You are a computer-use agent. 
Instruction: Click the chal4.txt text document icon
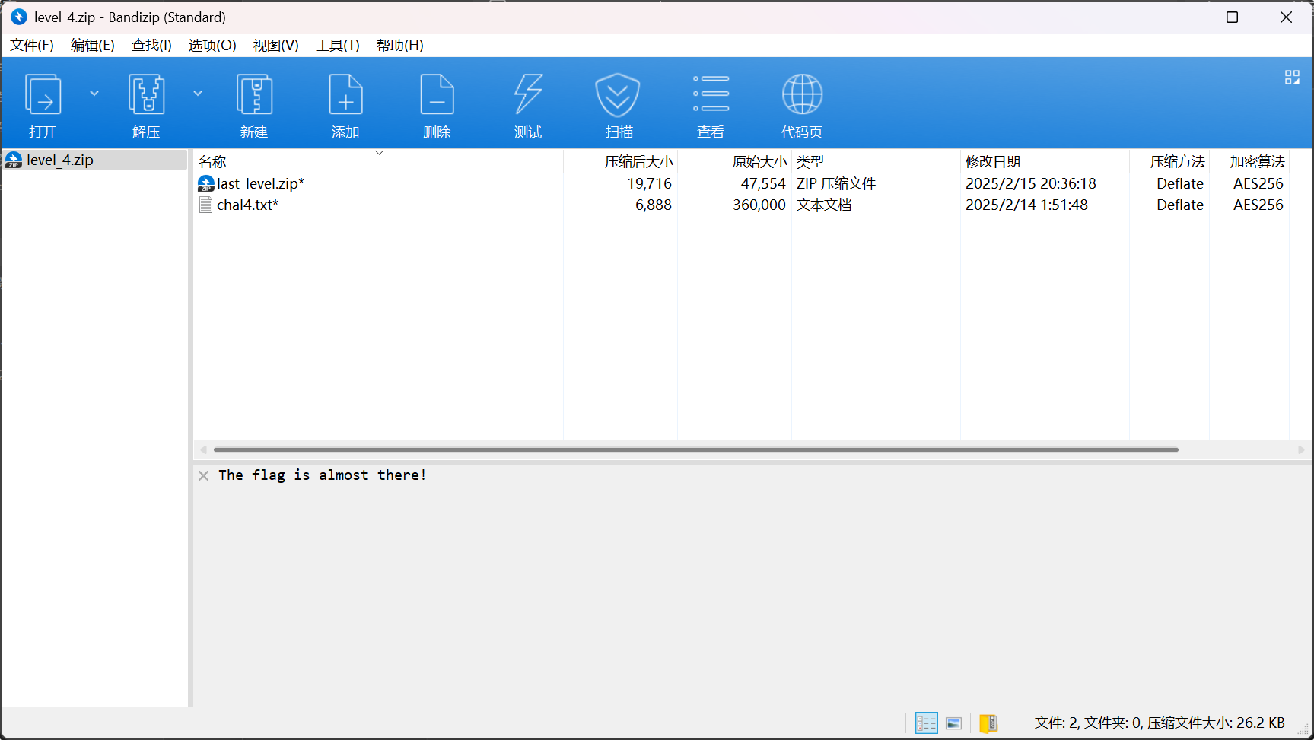[205, 205]
